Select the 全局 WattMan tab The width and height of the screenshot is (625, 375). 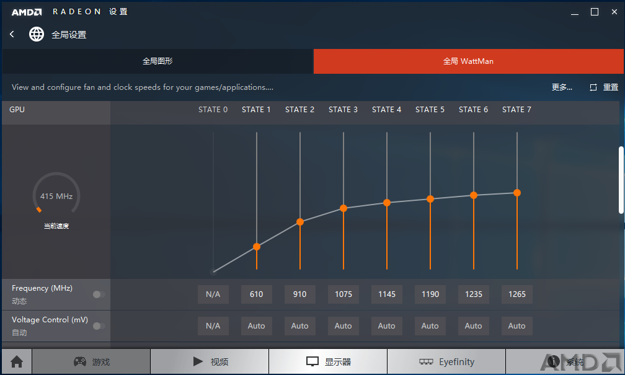[x=468, y=61]
